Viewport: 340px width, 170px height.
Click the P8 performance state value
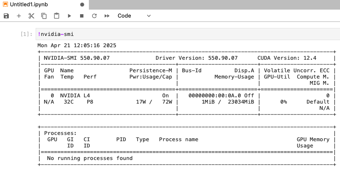(90, 102)
